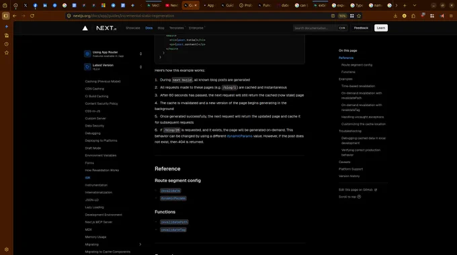Switch to the Prob browser tab
Screen dimensions: 457x255
click(x=246, y=5)
